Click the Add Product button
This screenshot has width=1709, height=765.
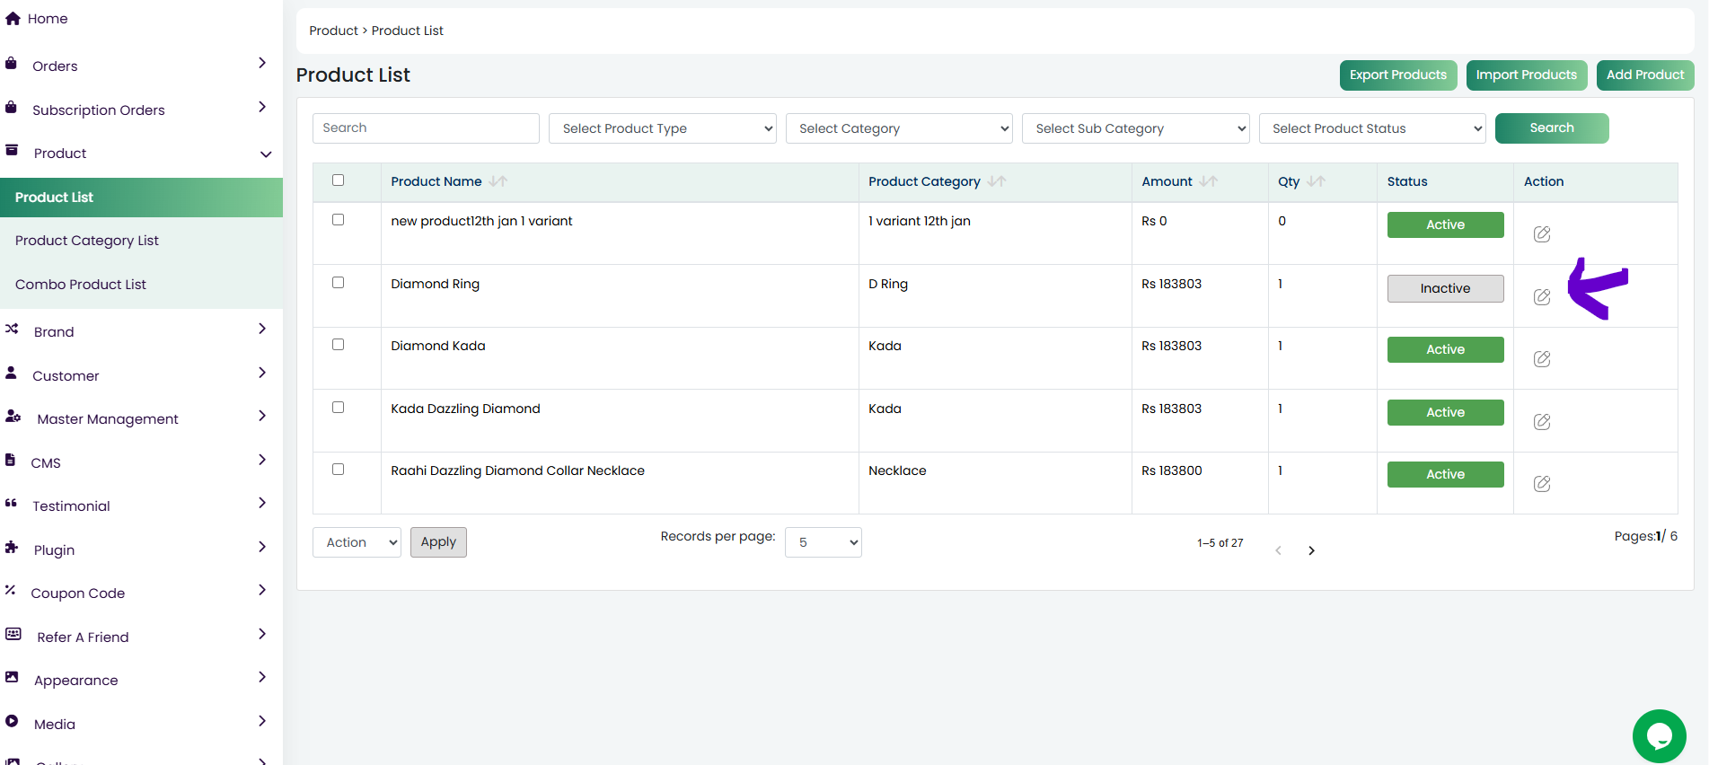(1645, 75)
